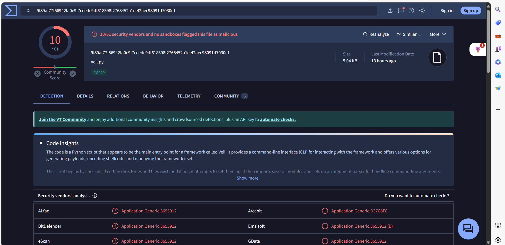Upvote with the Community Score check icon

point(73,74)
